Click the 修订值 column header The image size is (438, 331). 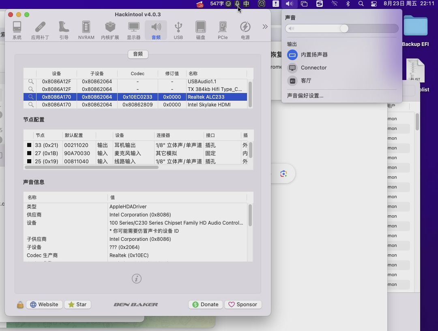click(x=172, y=74)
